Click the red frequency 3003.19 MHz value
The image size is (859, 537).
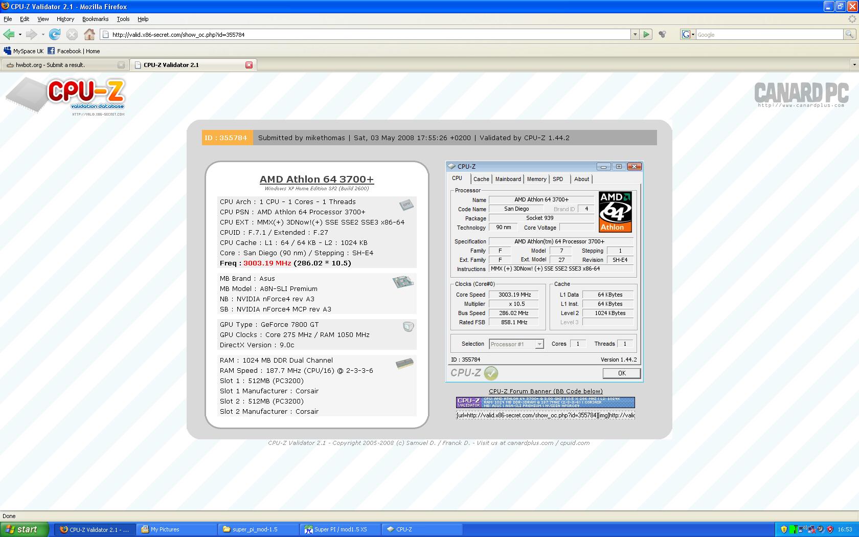267,263
